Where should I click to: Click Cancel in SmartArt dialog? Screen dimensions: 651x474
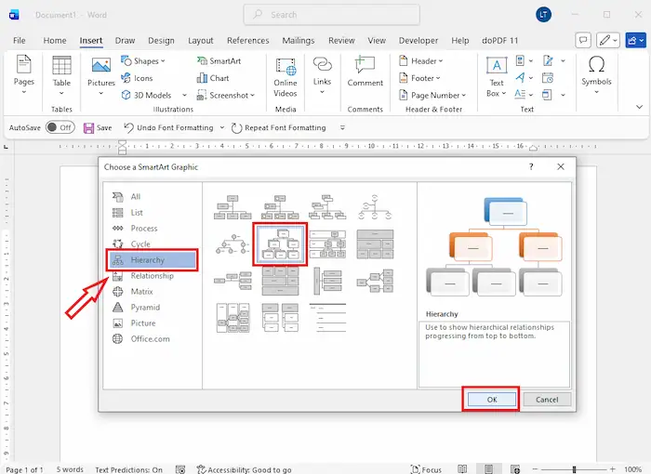tap(547, 399)
